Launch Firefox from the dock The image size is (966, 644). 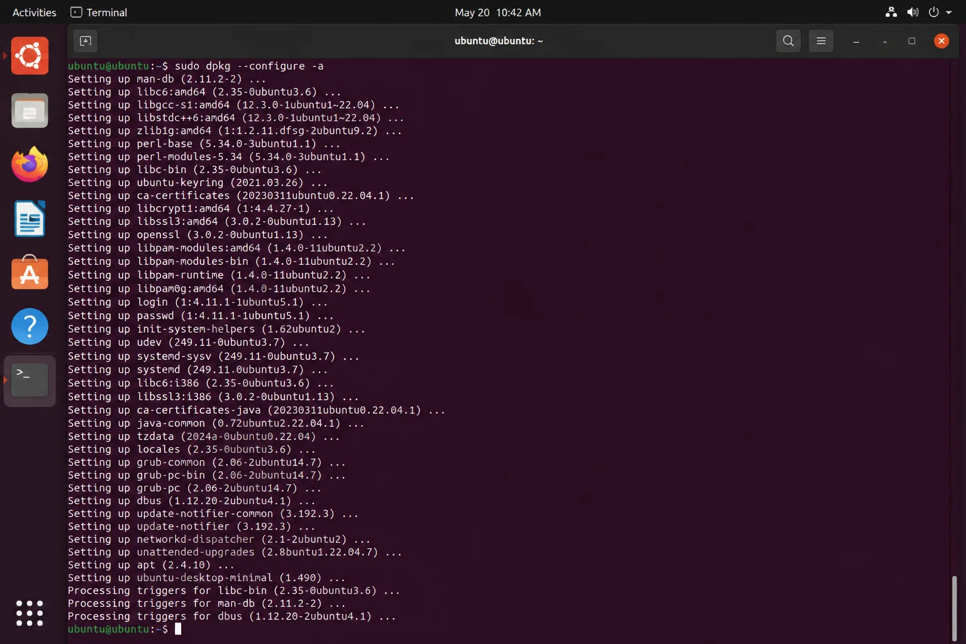point(30,165)
